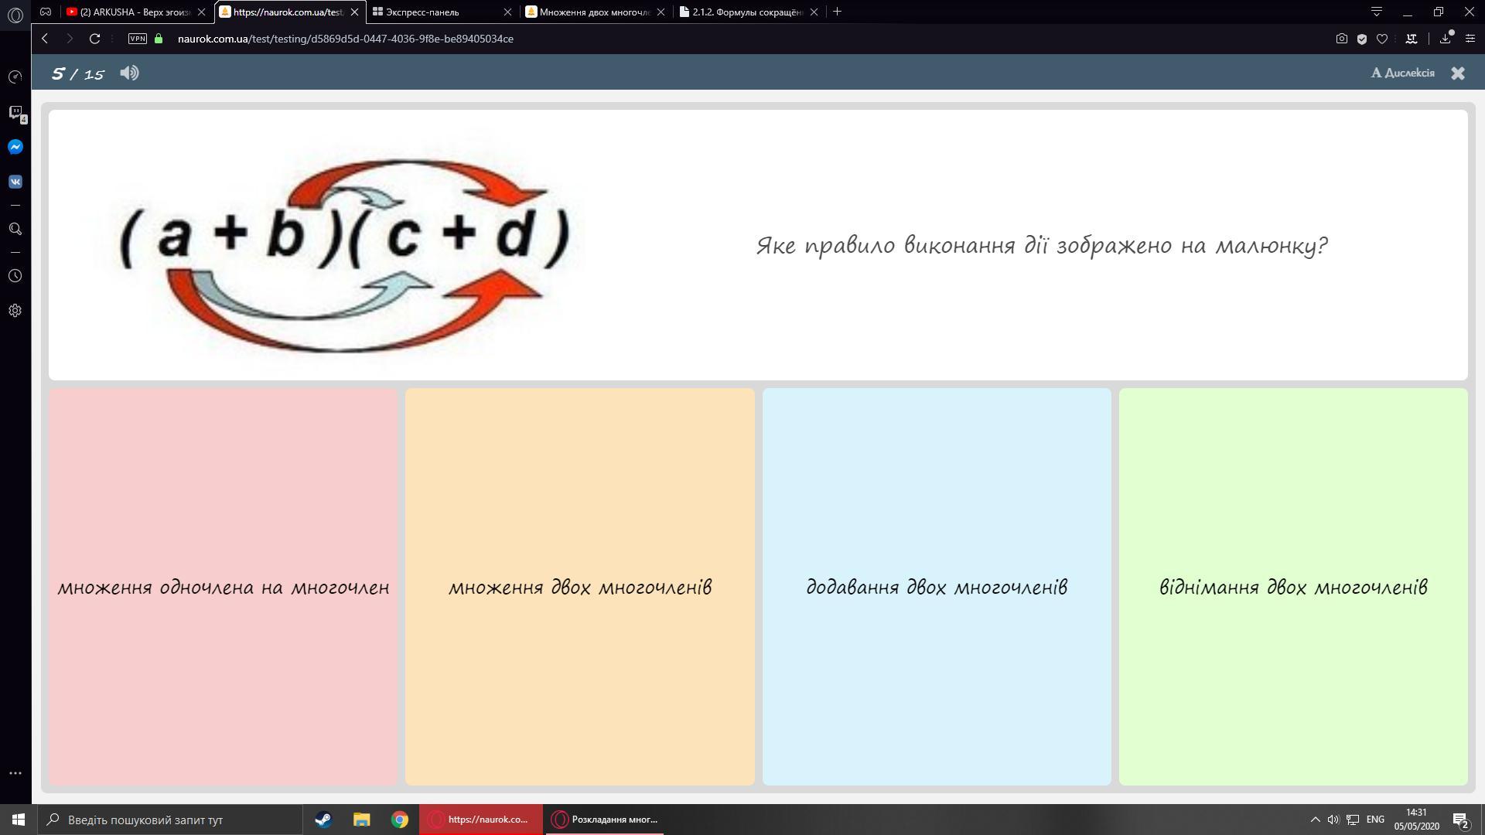
Task: Click the Windows taskbar search field
Action: (172, 820)
